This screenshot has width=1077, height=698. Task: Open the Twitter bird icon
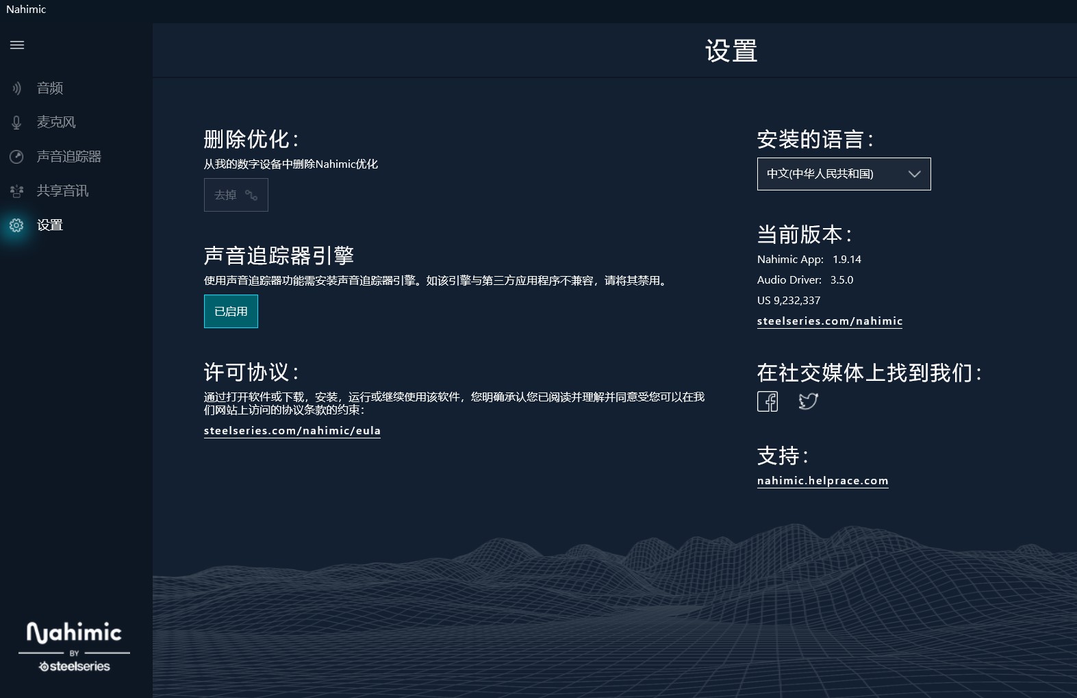[x=809, y=401]
